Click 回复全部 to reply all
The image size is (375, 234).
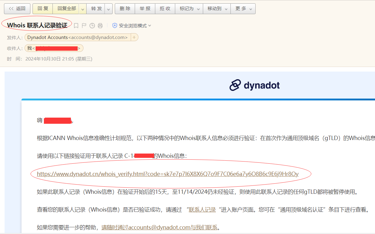click(x=66, y=9)
